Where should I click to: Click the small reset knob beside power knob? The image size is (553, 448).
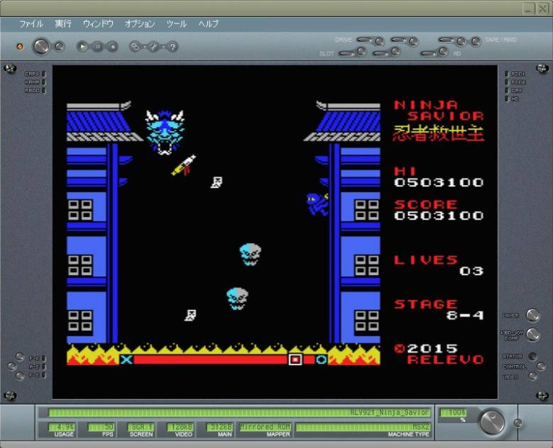point(60,46)
